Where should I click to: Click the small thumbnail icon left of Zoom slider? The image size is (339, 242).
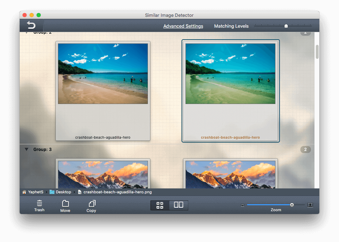pos(242,205)
